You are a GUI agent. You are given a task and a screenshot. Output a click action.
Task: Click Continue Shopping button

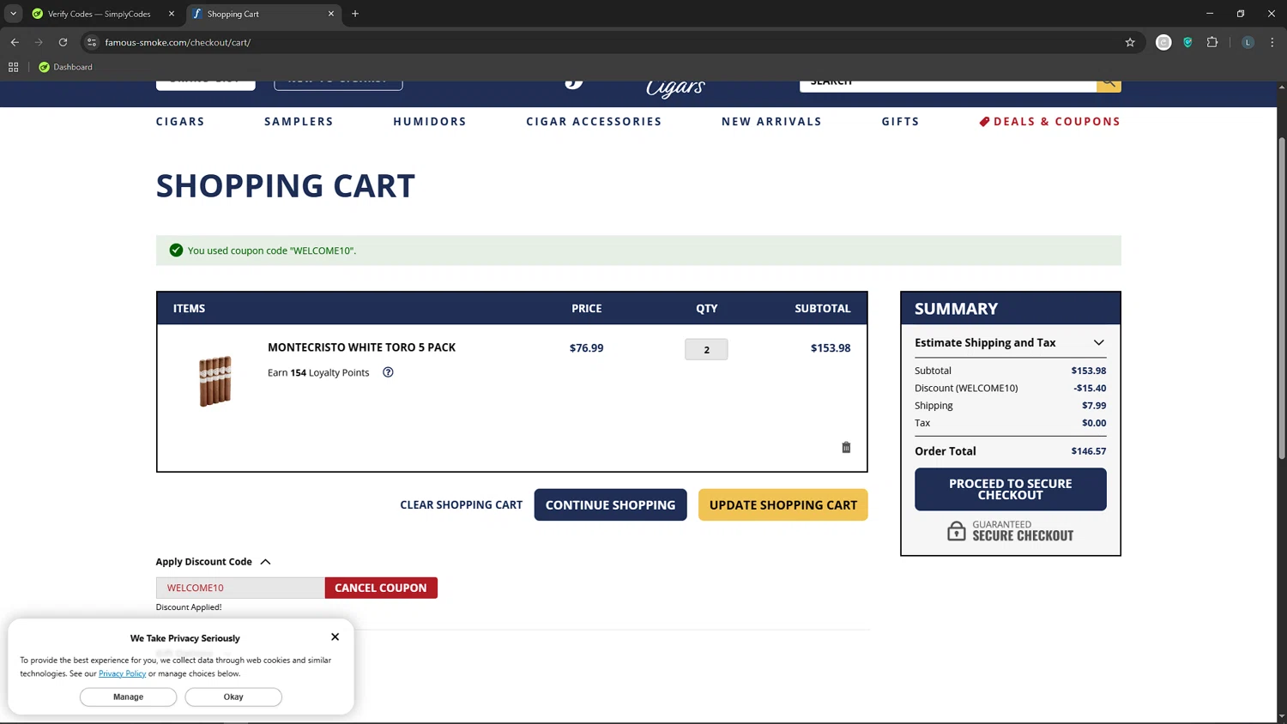[610, 504]
